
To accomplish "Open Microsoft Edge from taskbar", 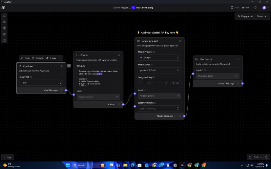I will click(132, 165).
